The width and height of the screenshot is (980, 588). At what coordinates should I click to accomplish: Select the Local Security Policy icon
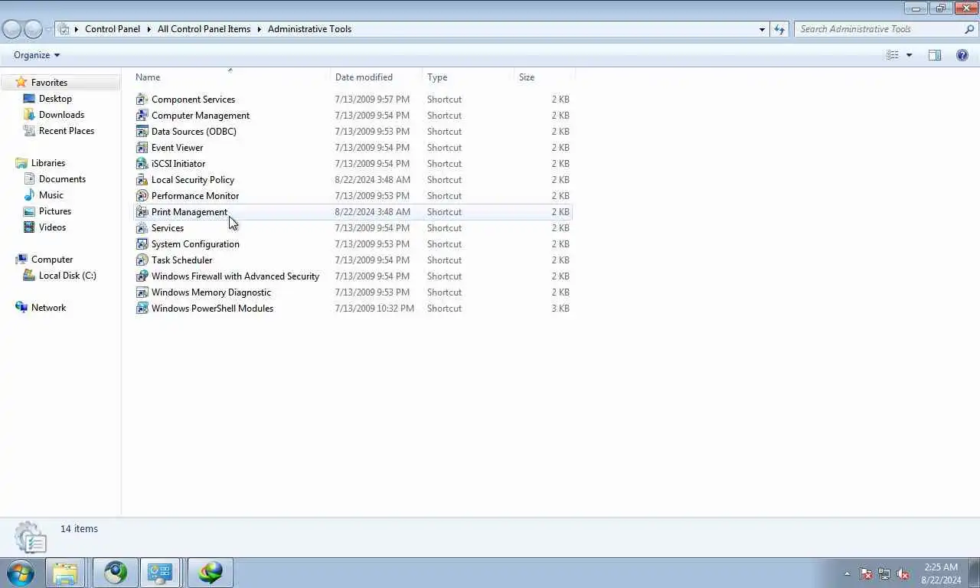click(142, 180)
